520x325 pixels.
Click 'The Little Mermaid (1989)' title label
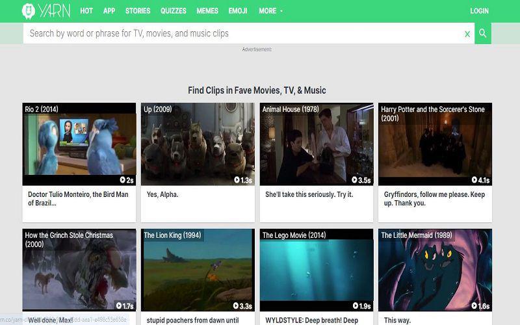[417, 235]
